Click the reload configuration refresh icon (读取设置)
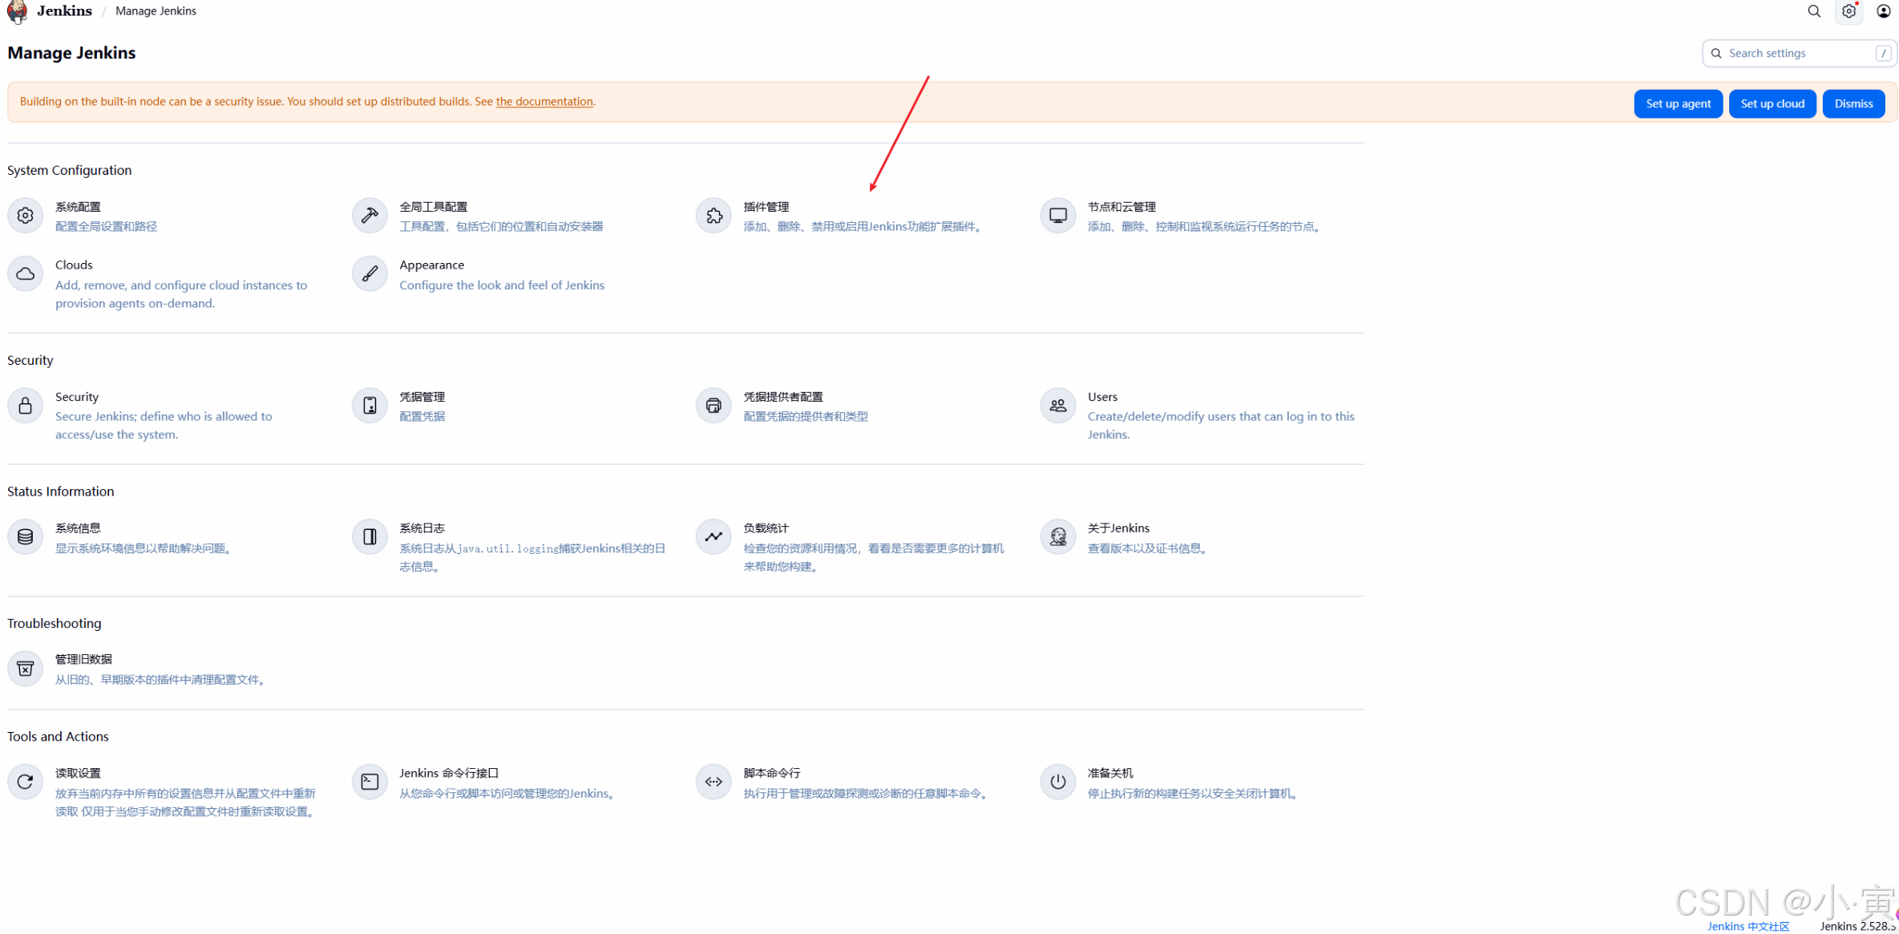 click(x=25, y=782)
